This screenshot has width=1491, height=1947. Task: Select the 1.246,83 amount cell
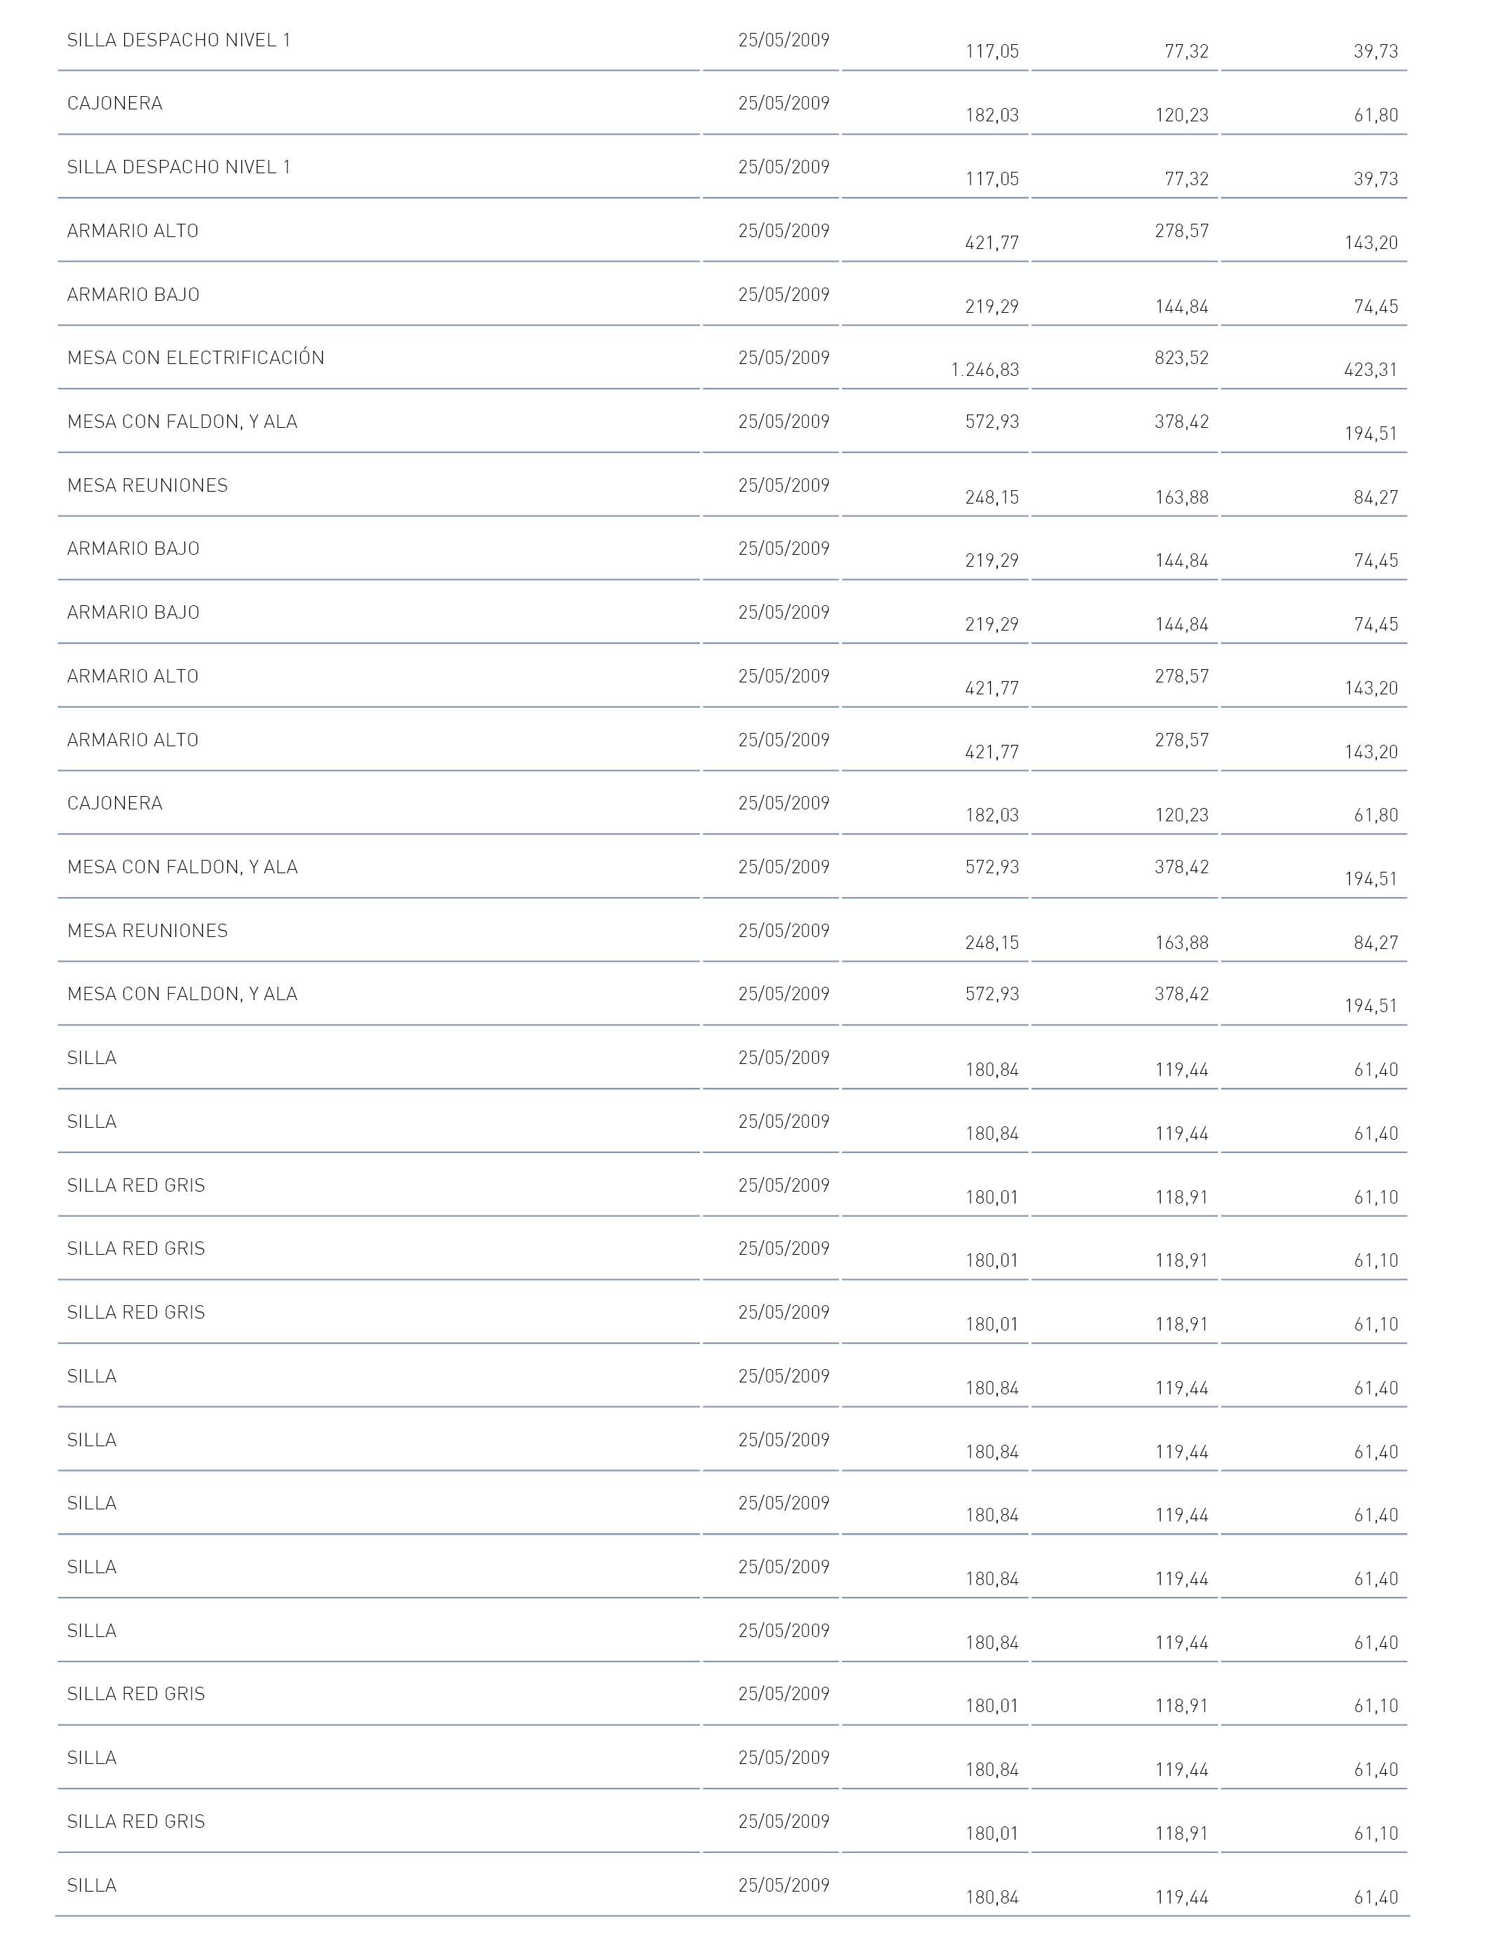click(x=984, y=370)
